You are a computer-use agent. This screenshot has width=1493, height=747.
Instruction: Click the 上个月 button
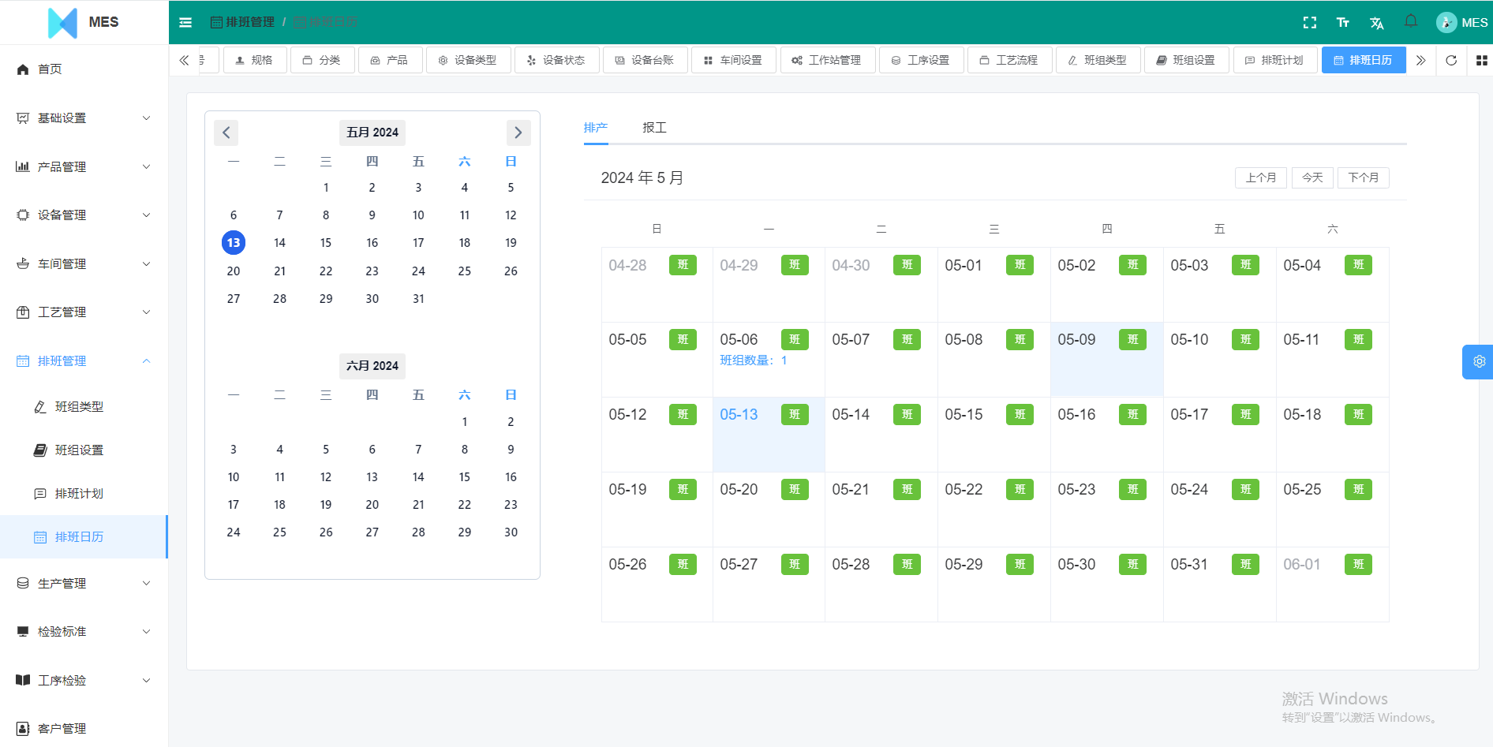[1261, 178]
